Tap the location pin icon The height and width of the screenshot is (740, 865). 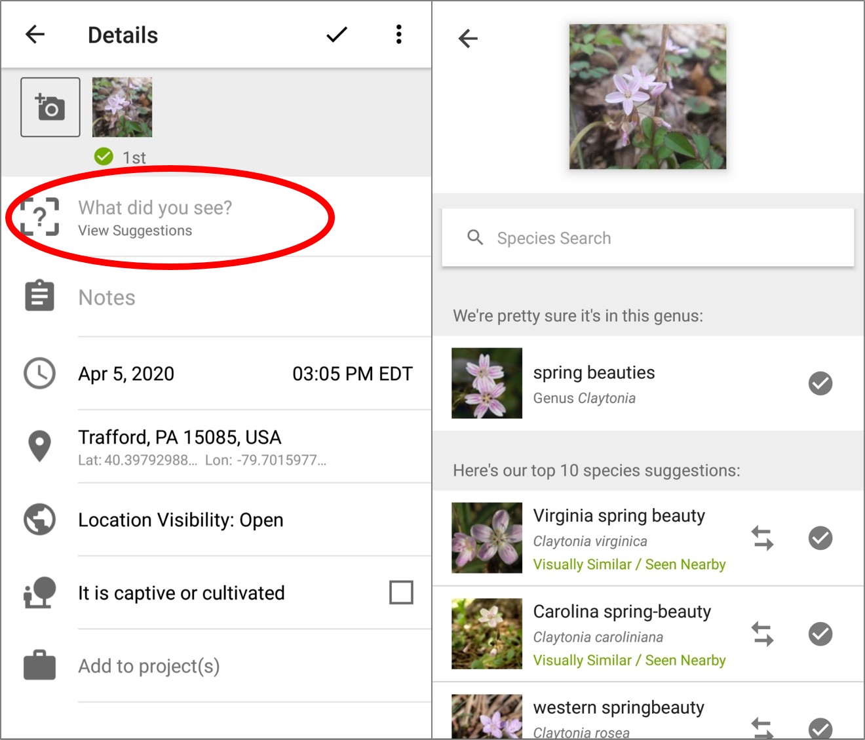tap(39, 446)
